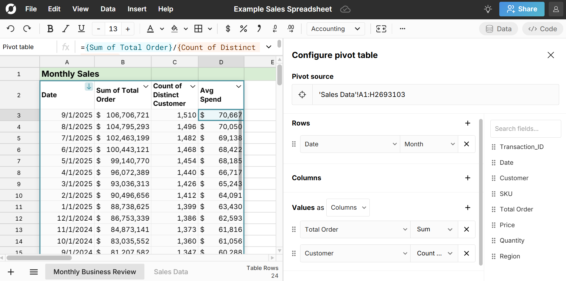Image resolution: width=566 pixels, height=281 pixels.
Task: Open the text color picker
Action: [x=150, y=29]
